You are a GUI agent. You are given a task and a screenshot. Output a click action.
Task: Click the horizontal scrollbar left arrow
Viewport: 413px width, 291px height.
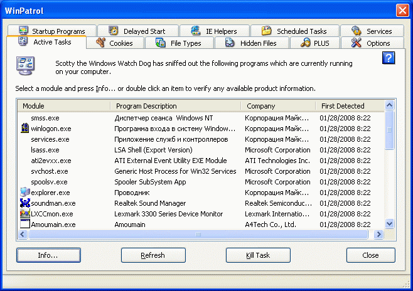tap(23, 234)
